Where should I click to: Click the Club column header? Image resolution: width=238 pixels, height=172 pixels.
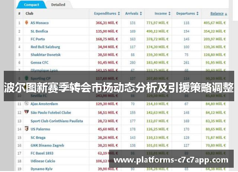click(30, 13)
